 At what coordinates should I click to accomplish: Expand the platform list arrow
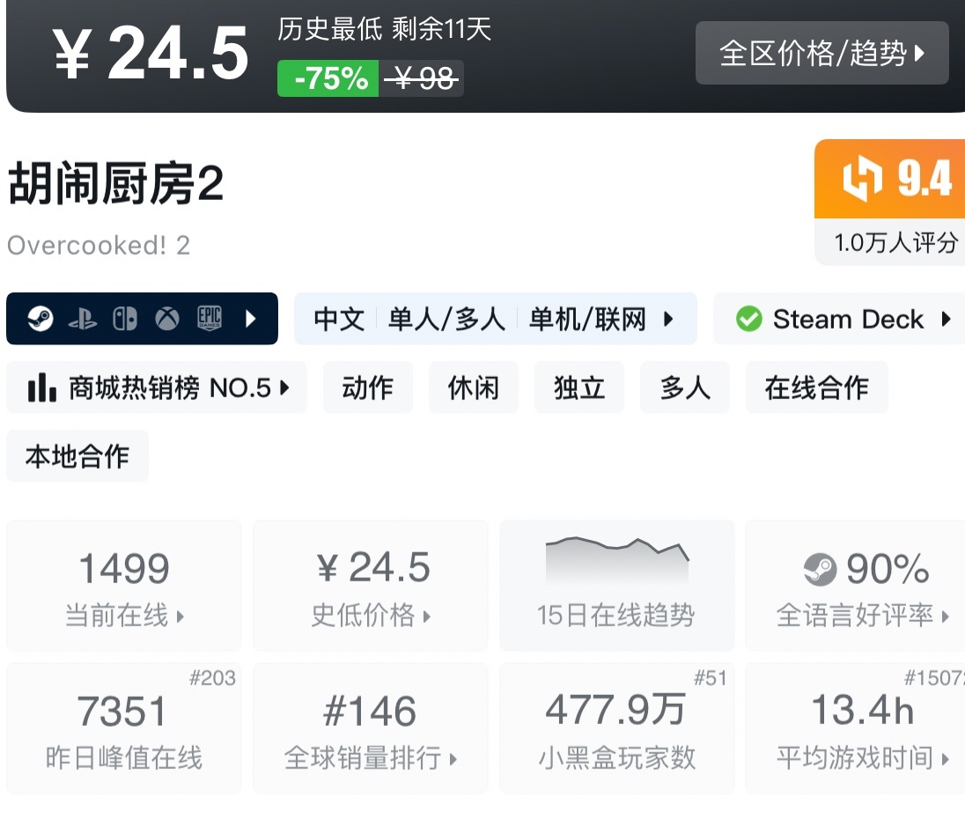[x=251, y=319]
